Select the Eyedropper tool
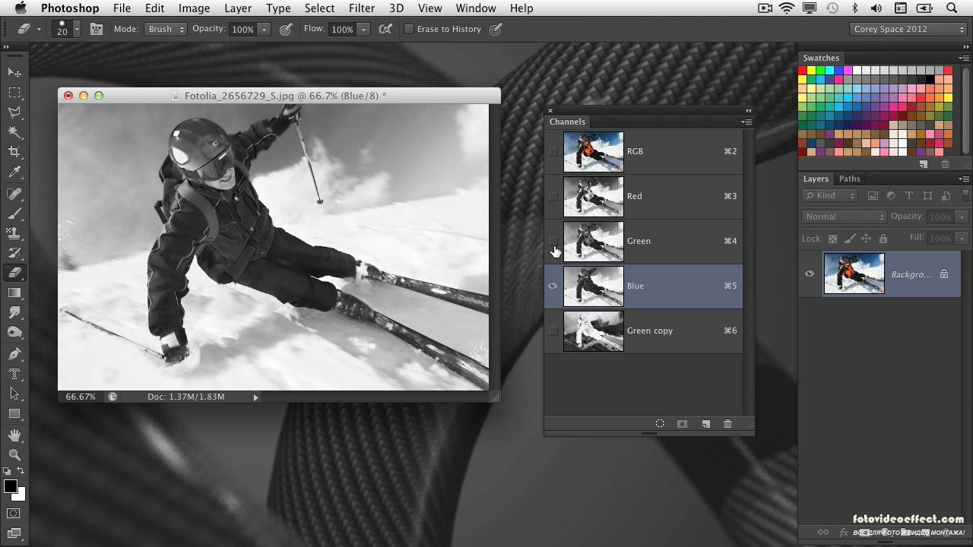The image size is (973, 547). point(14,172)
